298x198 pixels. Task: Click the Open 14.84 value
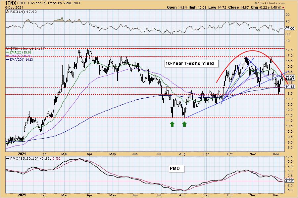pos(176,7)
